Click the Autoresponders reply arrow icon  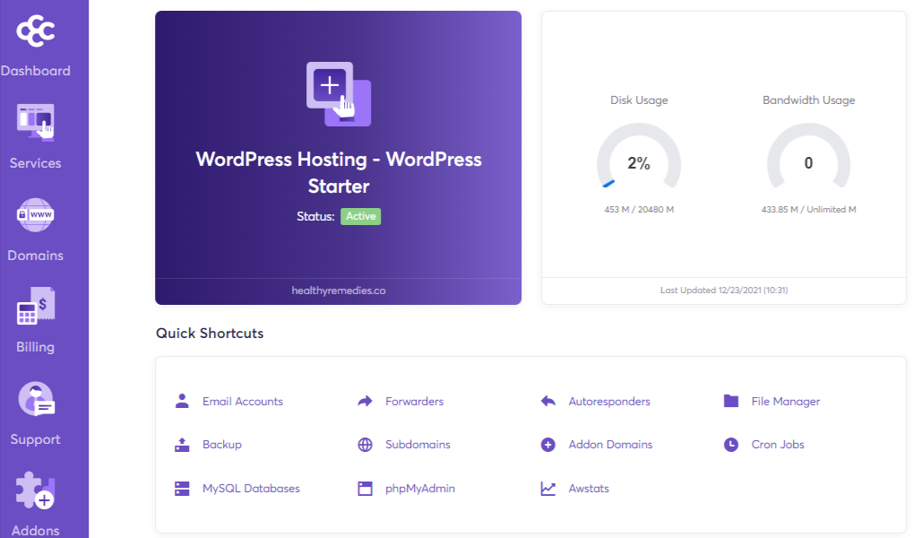[548, 401]
